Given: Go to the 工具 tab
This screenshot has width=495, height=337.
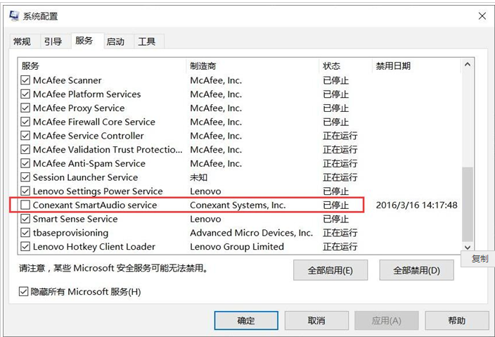Looking at the screenshot, I should coord(147,42).
